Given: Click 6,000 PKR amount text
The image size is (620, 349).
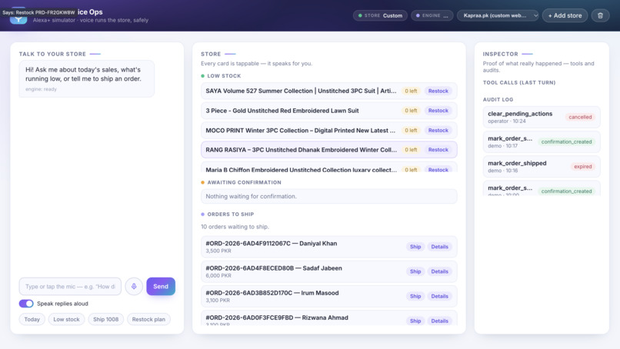Looking at the screenshot, I should click(218, 275).
